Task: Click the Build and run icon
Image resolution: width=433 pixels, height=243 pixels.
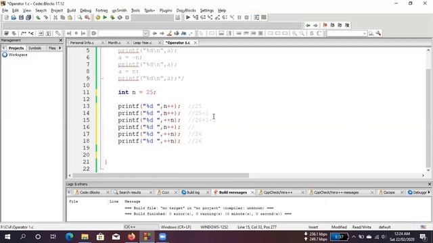Action: [x=112, y=18]
